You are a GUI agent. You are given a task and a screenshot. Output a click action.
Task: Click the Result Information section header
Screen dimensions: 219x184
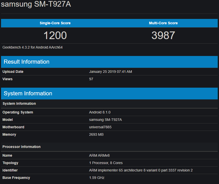27,62
